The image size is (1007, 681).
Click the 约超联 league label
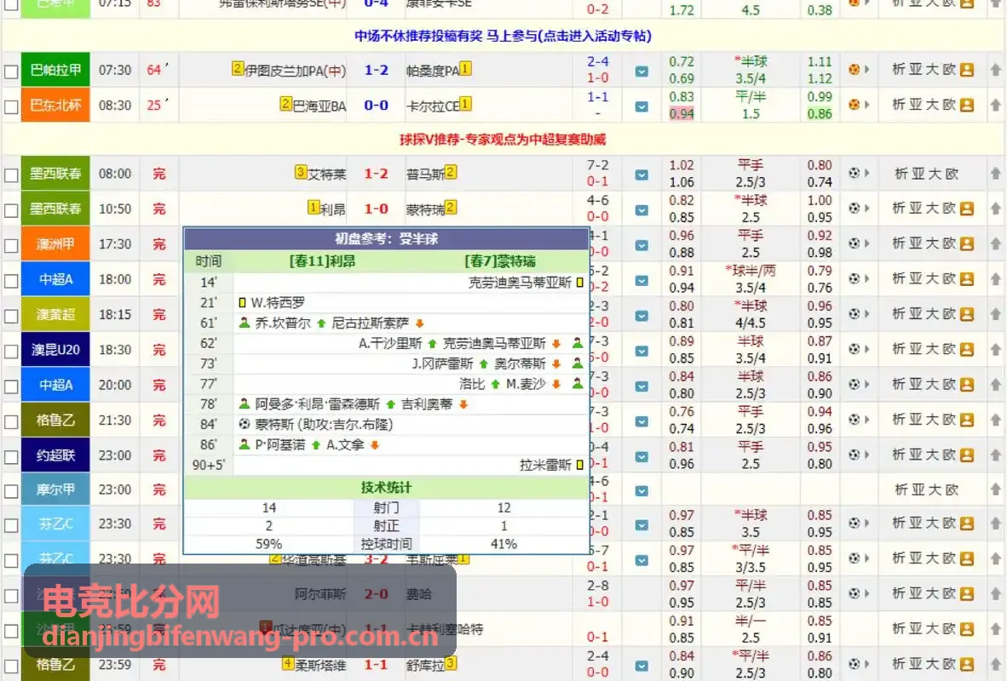pos(55,455)
